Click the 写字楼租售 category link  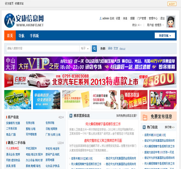tap(31, 134)
